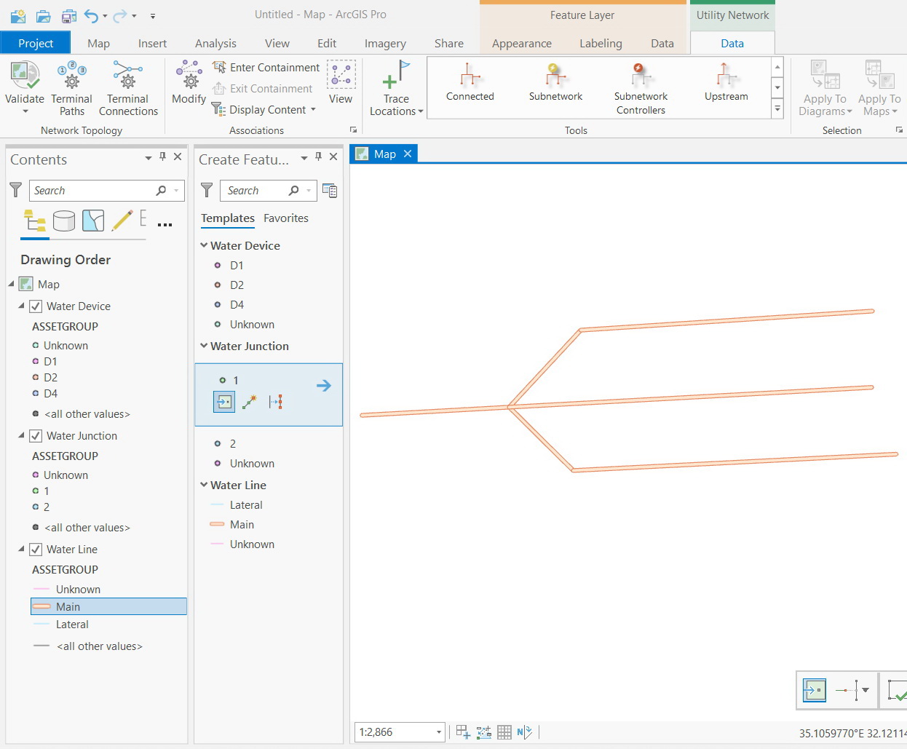Open the Project tab
This screenshot has width=907, height=749.
click(36, 43)
